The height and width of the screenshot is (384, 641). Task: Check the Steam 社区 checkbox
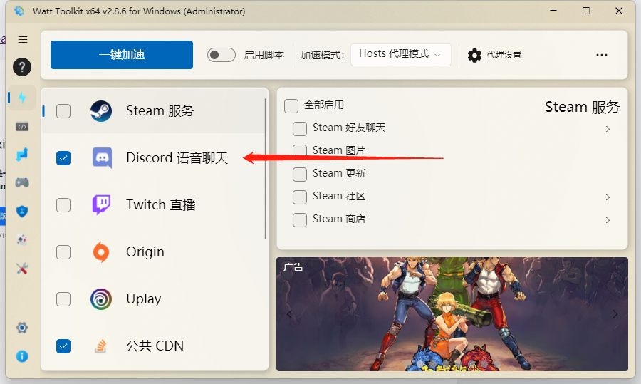(300, 197)
